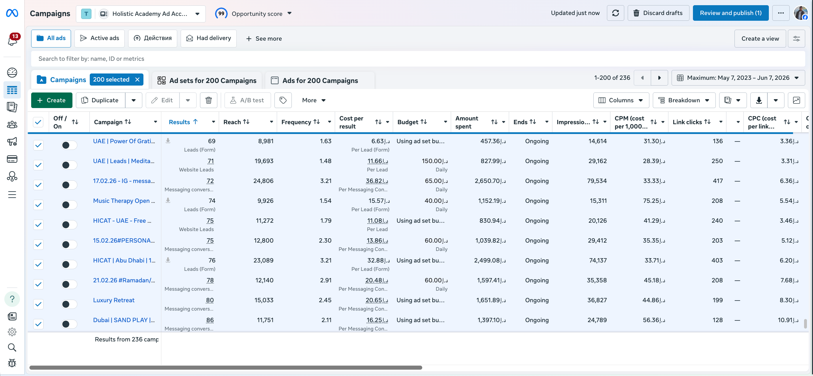The image size is (813, 376).
Task: Open Settings gear icon in sidebar
Action: point(12,332)
